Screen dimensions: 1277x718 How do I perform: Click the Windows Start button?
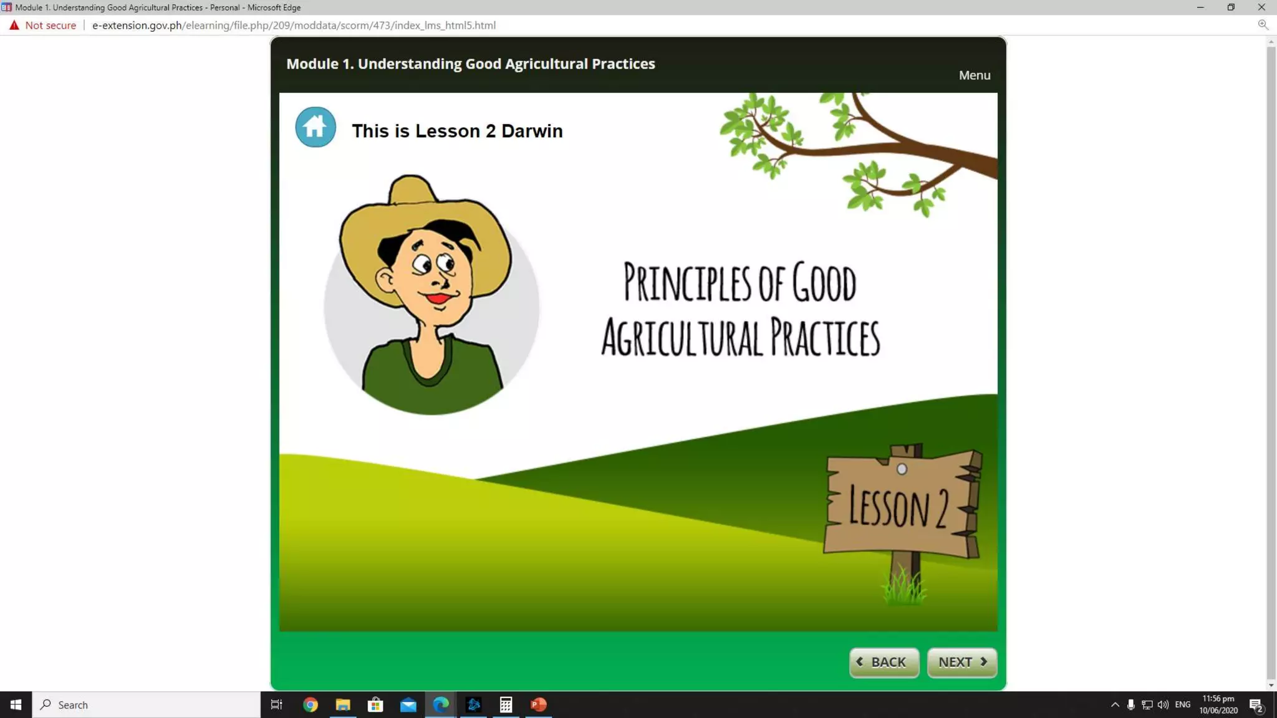click(16, 705)
